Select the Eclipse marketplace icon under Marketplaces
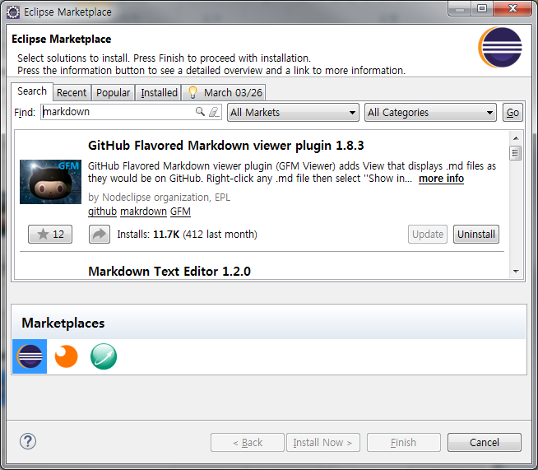The width and height of the screenshot is (538, 470). click(30, 356)
